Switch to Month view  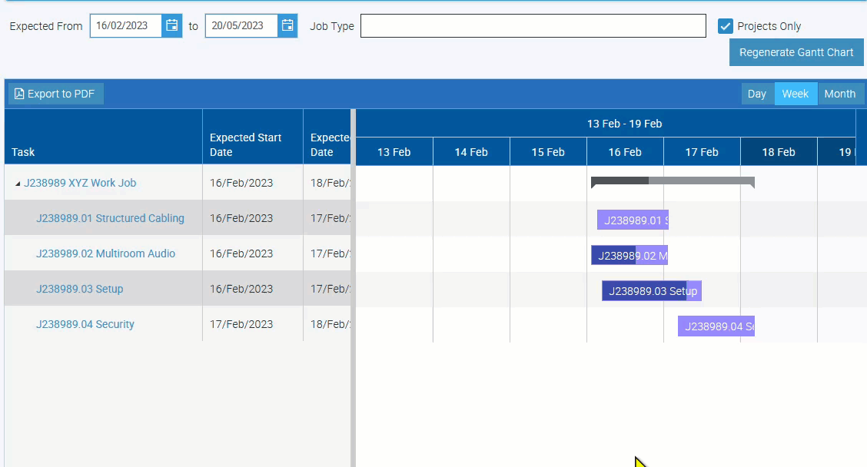pos(839,94)
